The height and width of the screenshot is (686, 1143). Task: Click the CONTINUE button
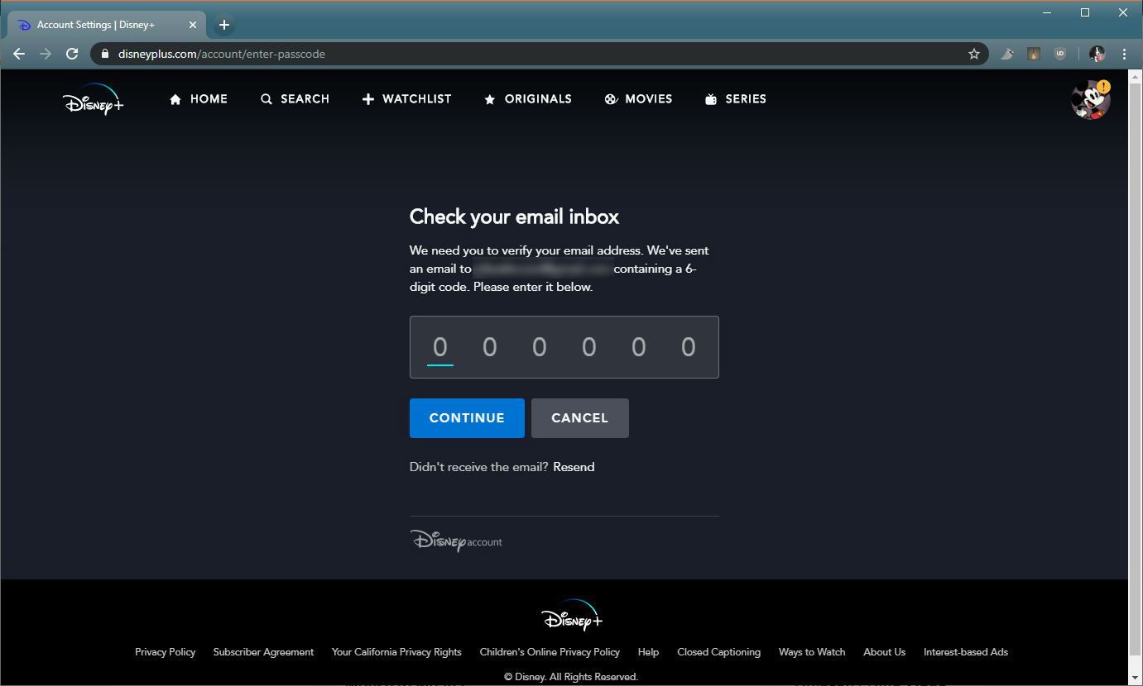(x=467, y=418)
